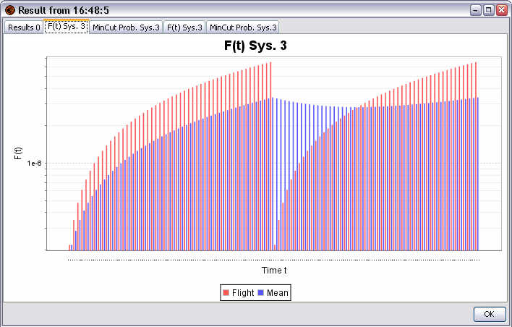This screenshot has width=512, height=327.
Task: Select the active F(t) Sys. 3 tab
Action: point(67,27)
